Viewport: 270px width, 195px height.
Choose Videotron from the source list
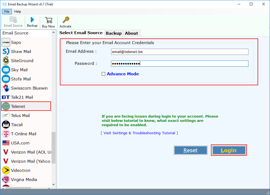coord(21,171)
